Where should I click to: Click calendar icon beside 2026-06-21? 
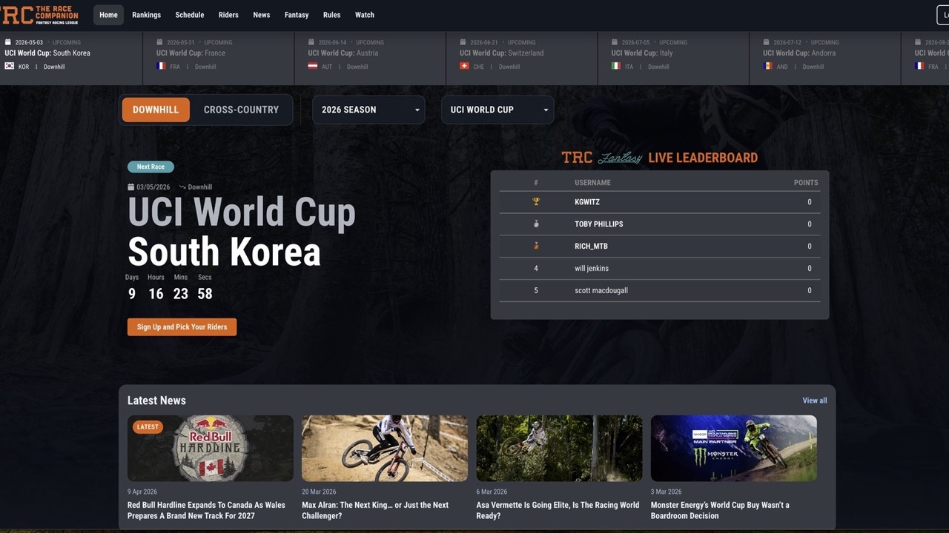463,42
